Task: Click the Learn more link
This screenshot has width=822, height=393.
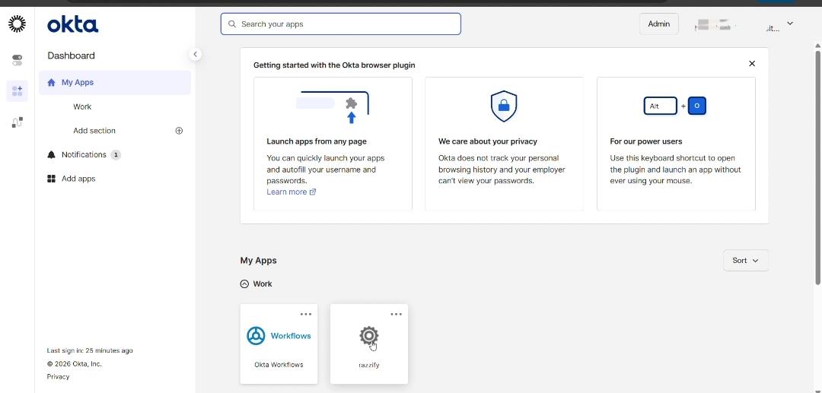Action: pos(291,192)
